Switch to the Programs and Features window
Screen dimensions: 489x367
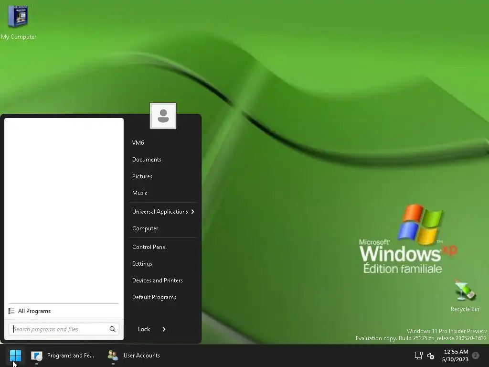[x=64, y=356]
